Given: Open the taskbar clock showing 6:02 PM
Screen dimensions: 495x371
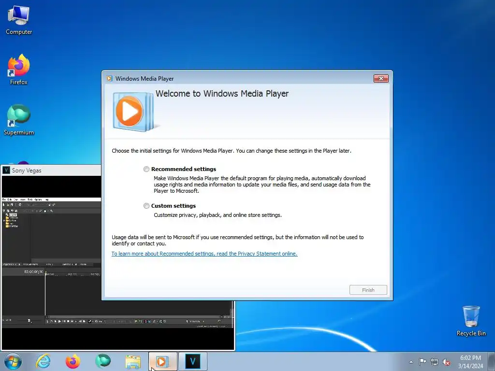Looking at the screenshot, I should 470,362.
